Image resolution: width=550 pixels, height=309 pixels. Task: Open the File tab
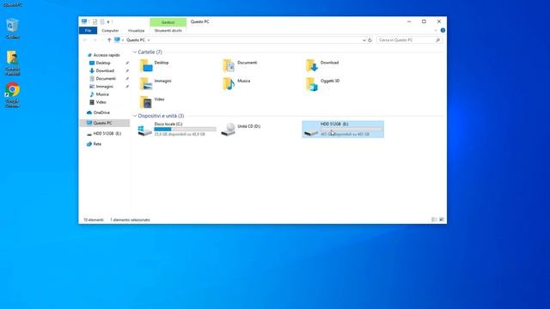pyautogui.click(x=88, y=31)
